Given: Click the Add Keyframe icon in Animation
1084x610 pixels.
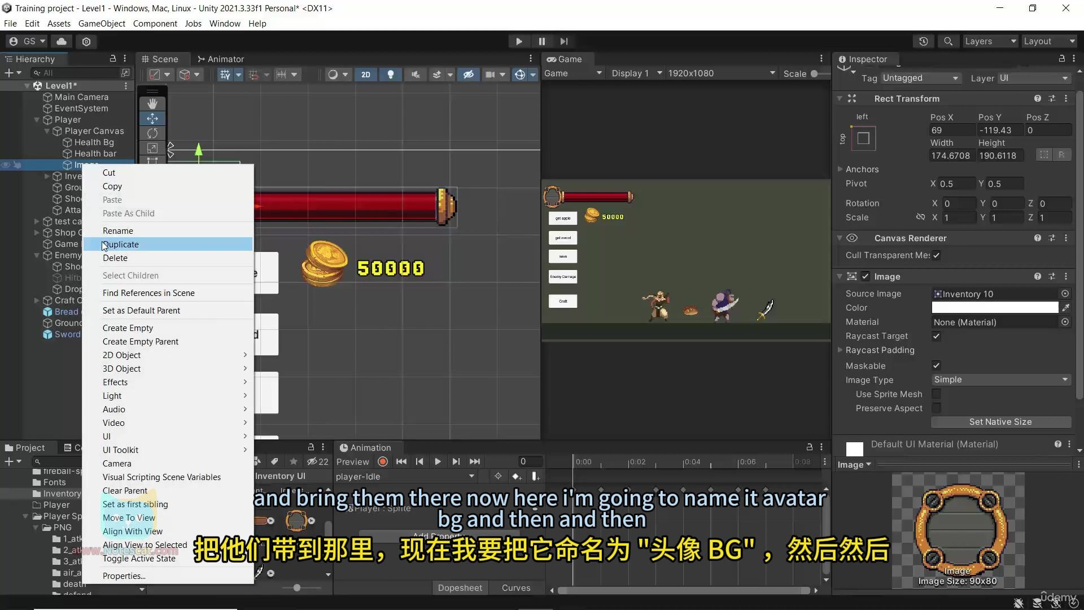Looking at the screenshot, I should coord(516,476).
